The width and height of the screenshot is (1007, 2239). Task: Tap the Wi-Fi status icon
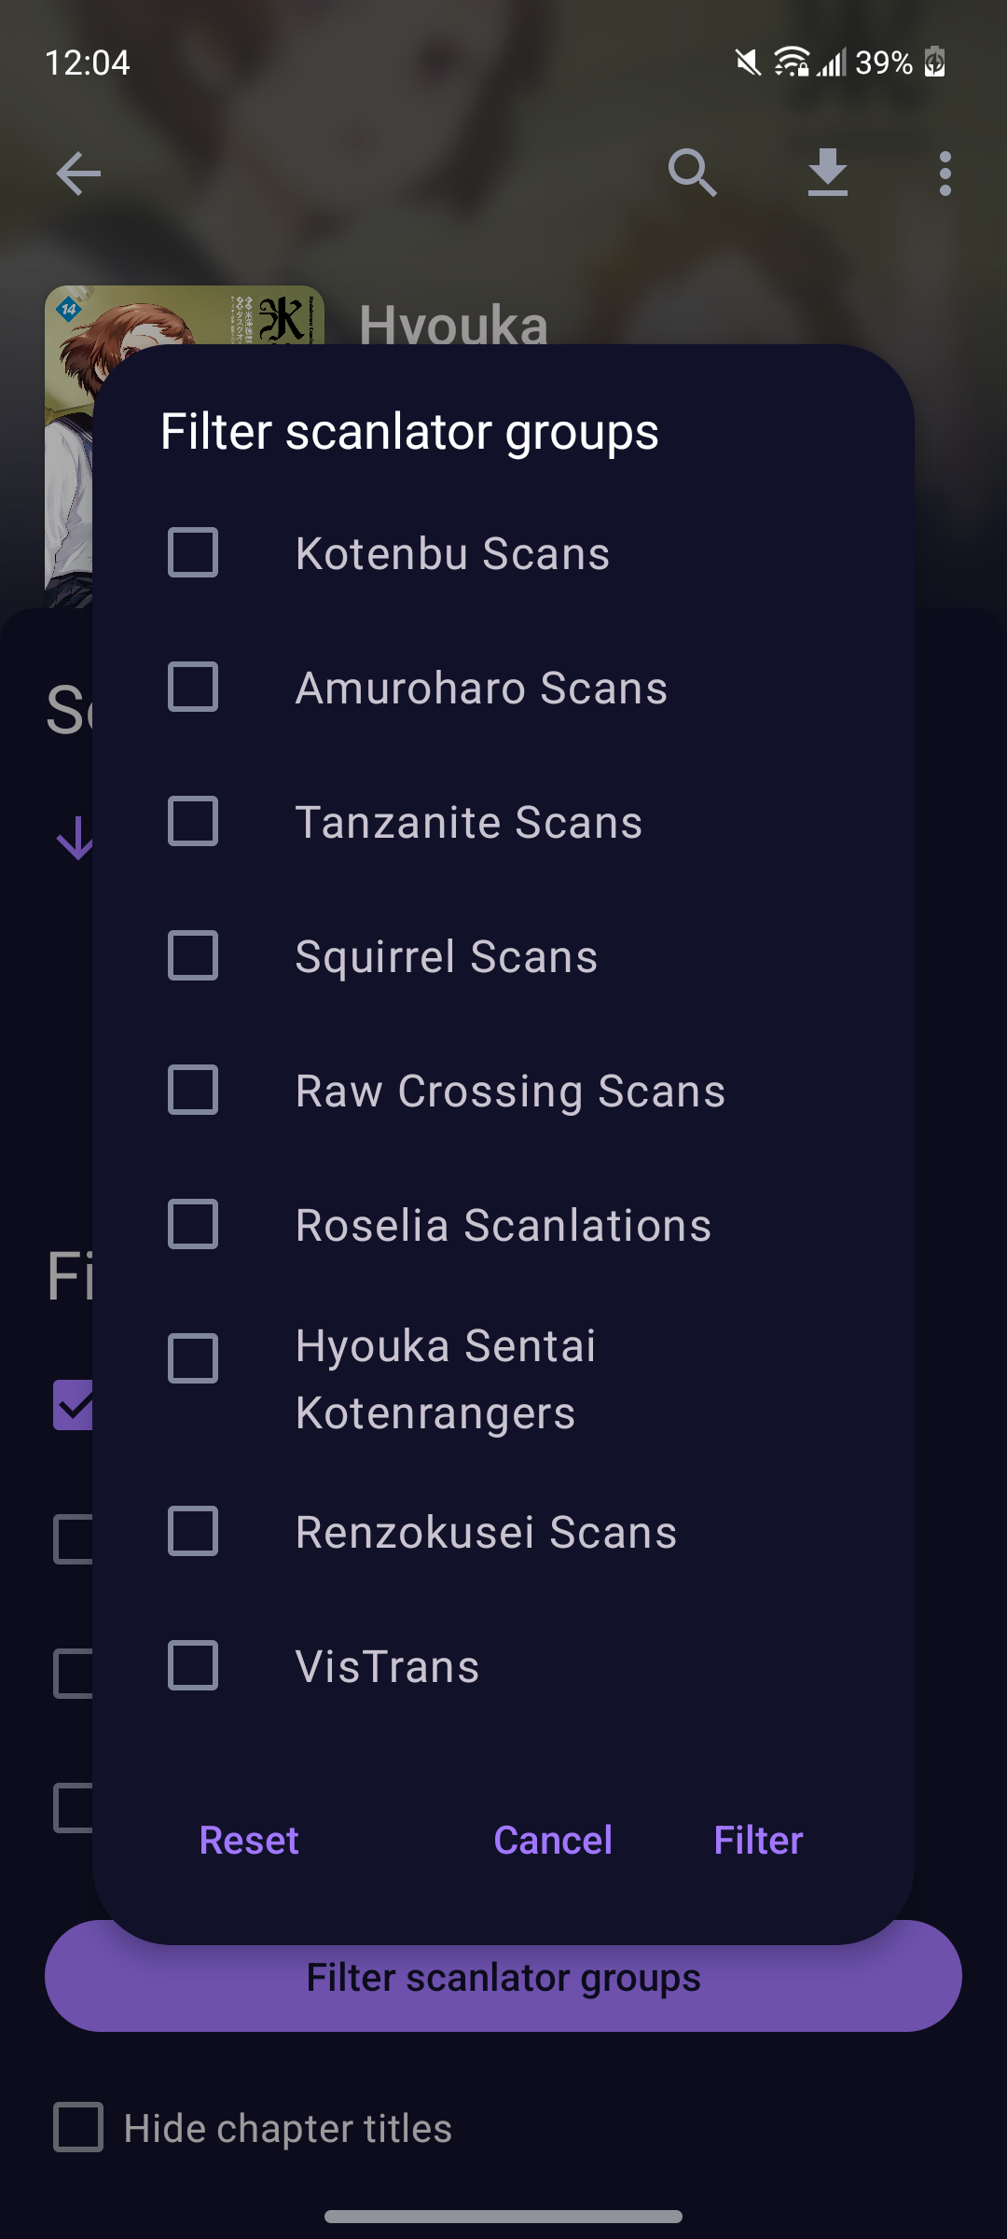789,62
